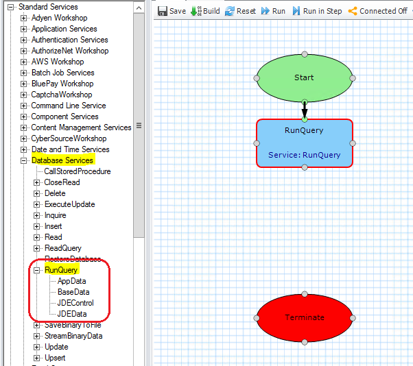
Task: Expand the StreamBinaryData node
Action: 36,337
